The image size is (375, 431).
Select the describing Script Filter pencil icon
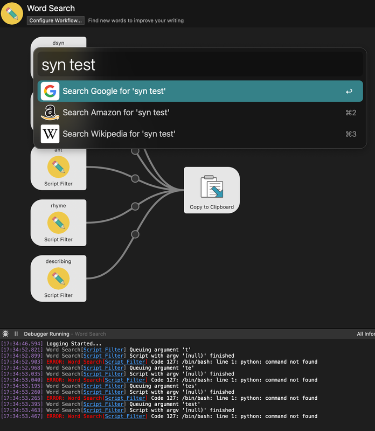pos(58,279)
